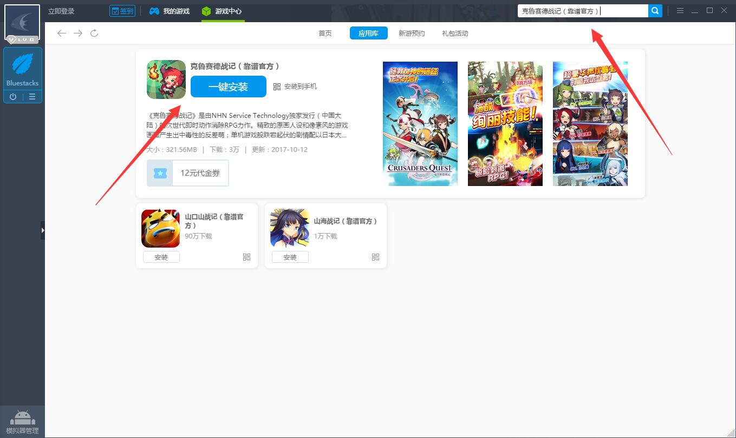Open the third voice-actor screenshot

coord(590,124)
